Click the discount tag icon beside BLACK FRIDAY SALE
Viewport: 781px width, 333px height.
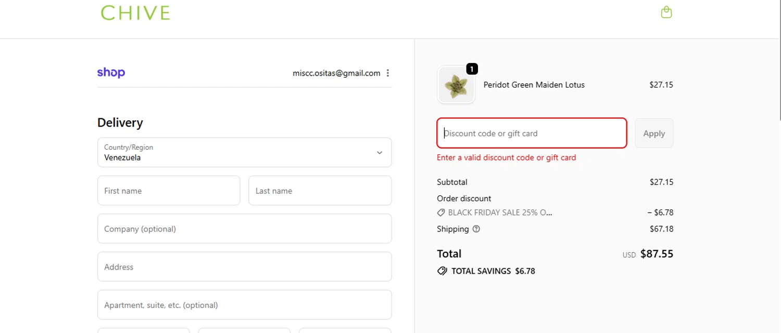[441, 213]
